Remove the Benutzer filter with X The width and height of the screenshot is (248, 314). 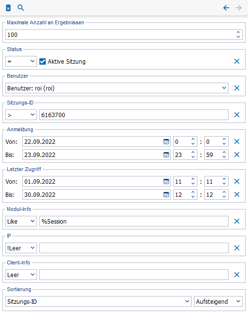(x=237, y=88)
